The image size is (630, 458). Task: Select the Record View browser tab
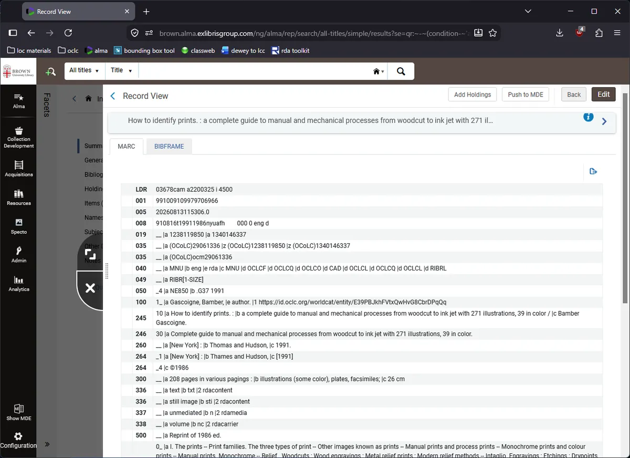tap(78, 12)
